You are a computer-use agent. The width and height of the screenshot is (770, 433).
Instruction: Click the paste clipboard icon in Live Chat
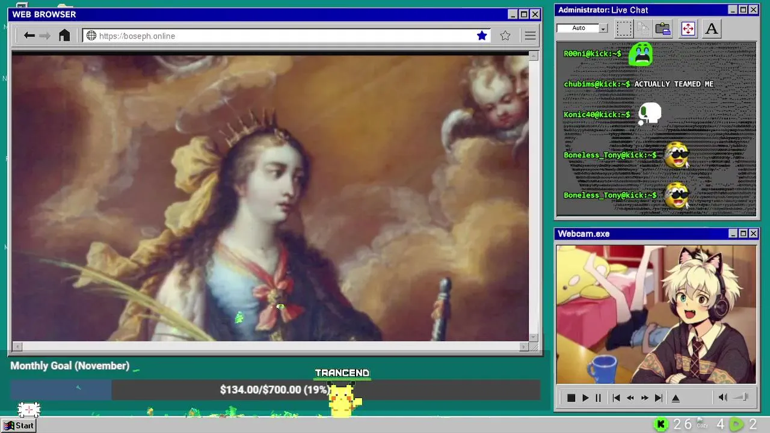coord(663,28)
